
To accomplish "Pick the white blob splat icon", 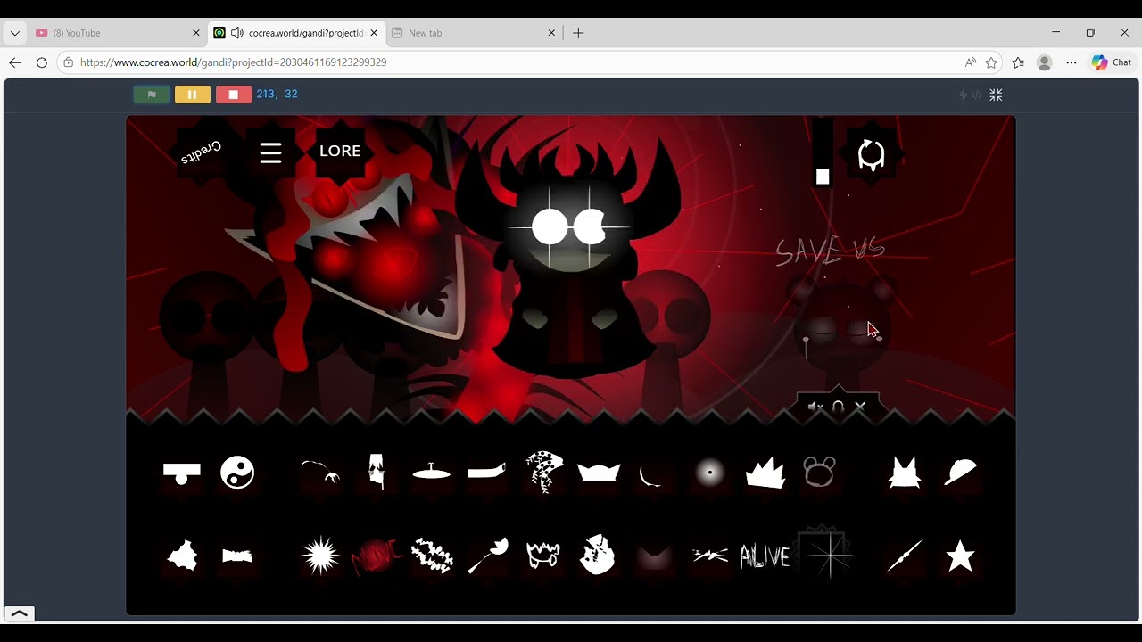I will pyautogui.click(x=182, y=556).
